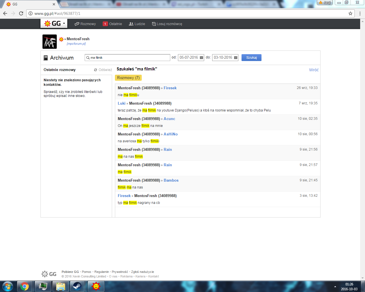Click message 'na averiosa ma tylko filmiki'
Viewport: 365px width, 292px height.
[139, 141]
